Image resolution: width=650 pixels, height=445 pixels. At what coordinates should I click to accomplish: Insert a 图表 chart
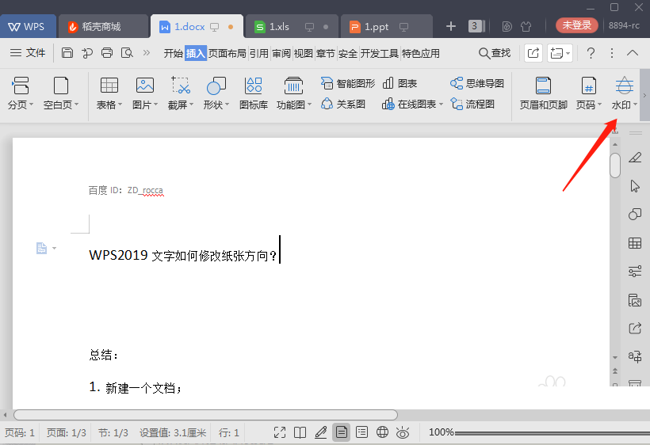pos(400,84)
